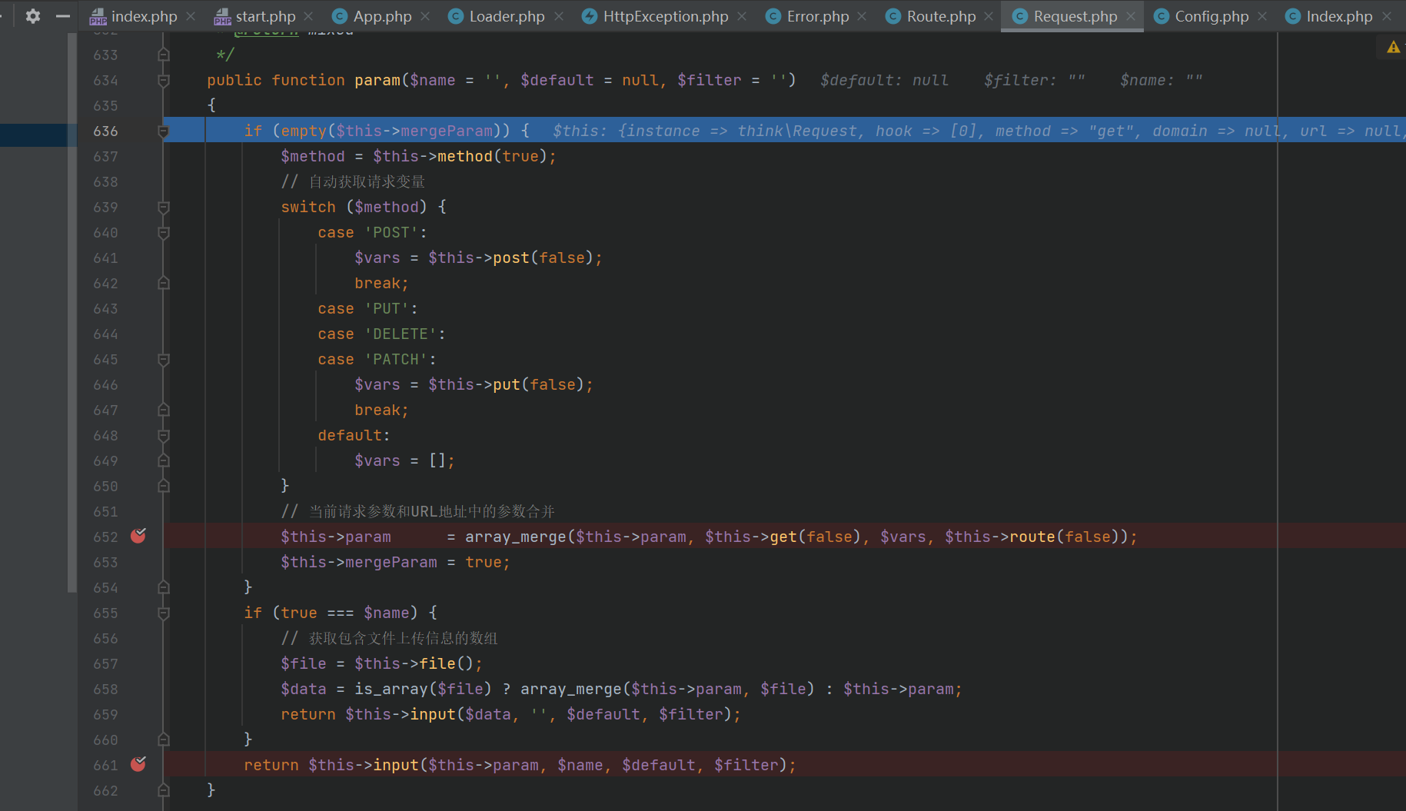Click the PHP file icon on the index.php tab
Viewport: 1406px width, 811px height.
98,16
